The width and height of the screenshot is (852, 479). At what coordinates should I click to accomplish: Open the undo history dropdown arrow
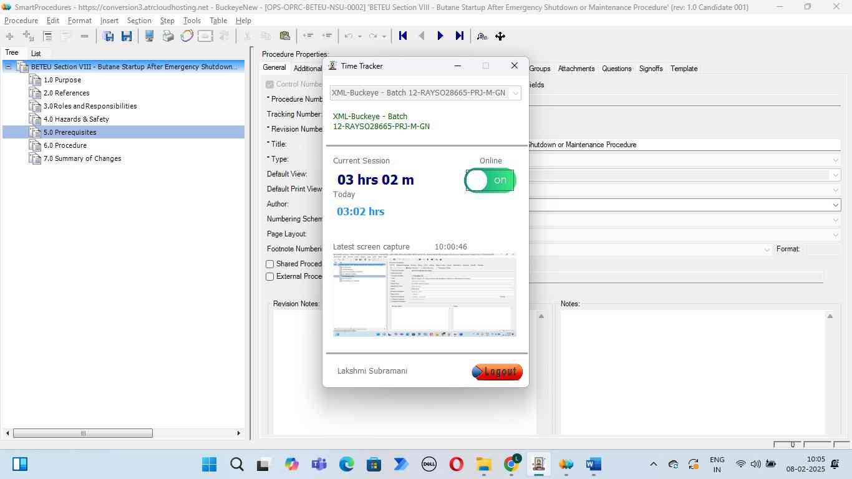360,36
